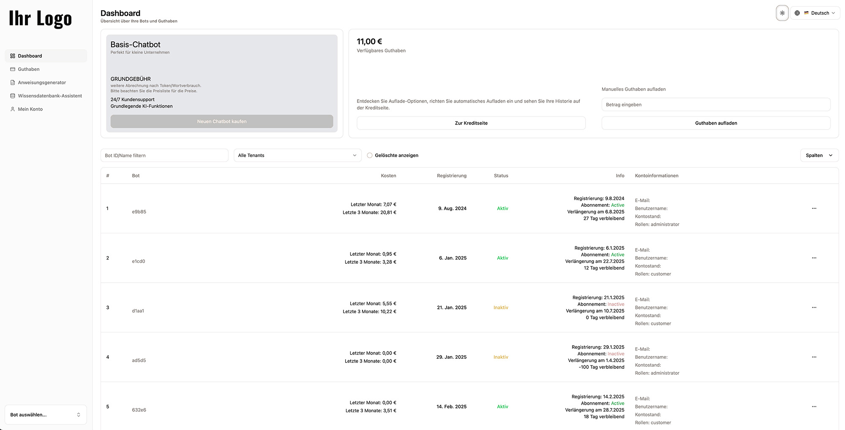Image resolution: width=845 pixels, height=430 pixels.
Task: Open three-dot menu for bot e1cd0
Action: point(814,258)
